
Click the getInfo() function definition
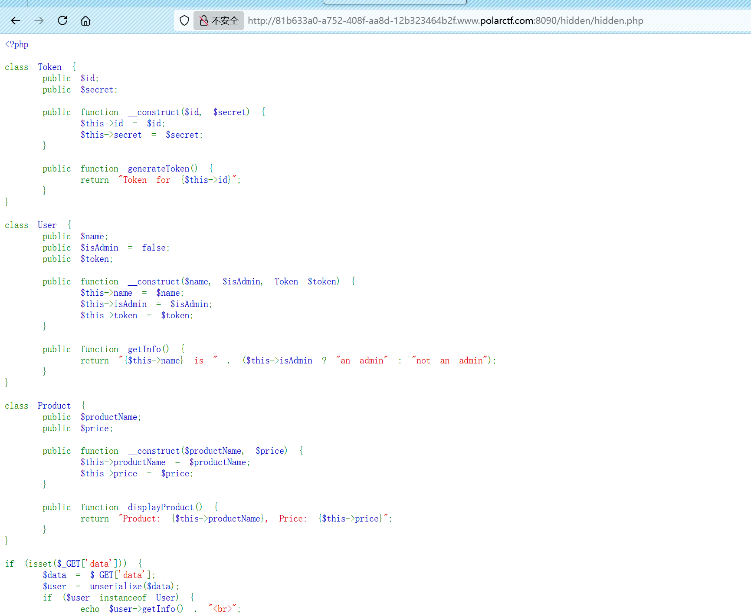click(x=114, y=349)
